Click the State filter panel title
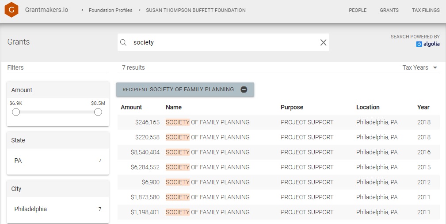 [18, 140]
